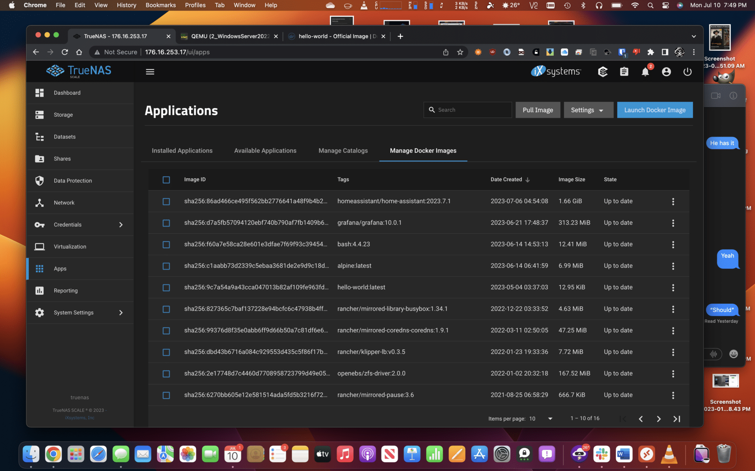The image size is (755, 471).
Task: Open iXsystems, Inc footer link
Action: (80, 418)
